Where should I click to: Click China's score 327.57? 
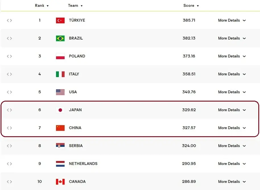click(189, 128)
